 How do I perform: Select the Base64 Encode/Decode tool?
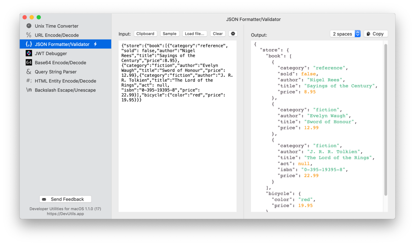coord(59,62)
